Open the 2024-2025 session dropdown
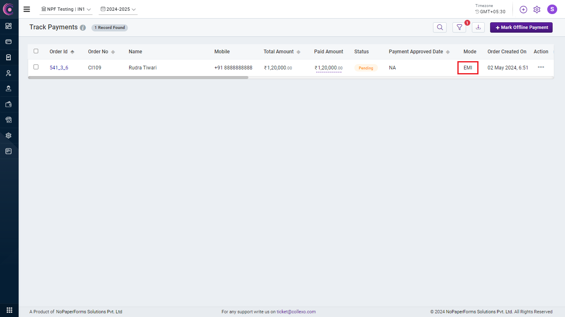 coord(118,9)
